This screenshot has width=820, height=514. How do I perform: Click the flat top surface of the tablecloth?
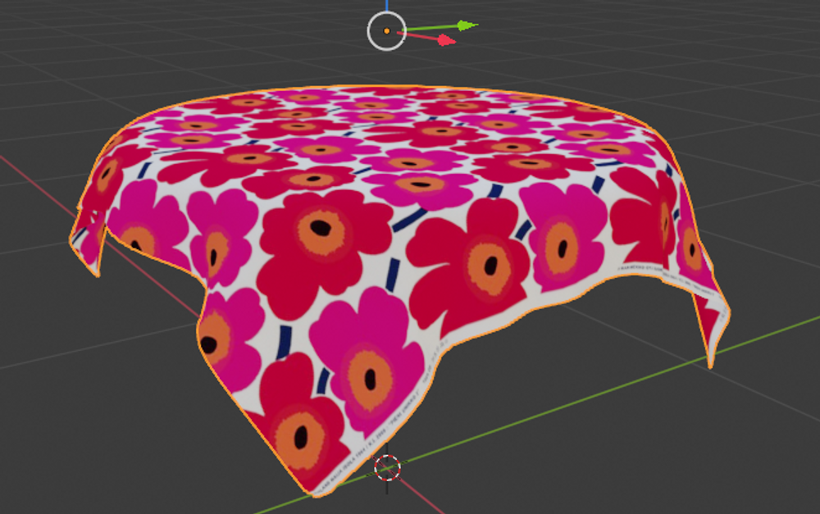tap(385, 131)
